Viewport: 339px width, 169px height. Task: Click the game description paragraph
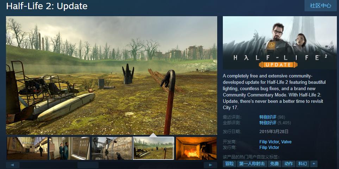click(274, 92)
